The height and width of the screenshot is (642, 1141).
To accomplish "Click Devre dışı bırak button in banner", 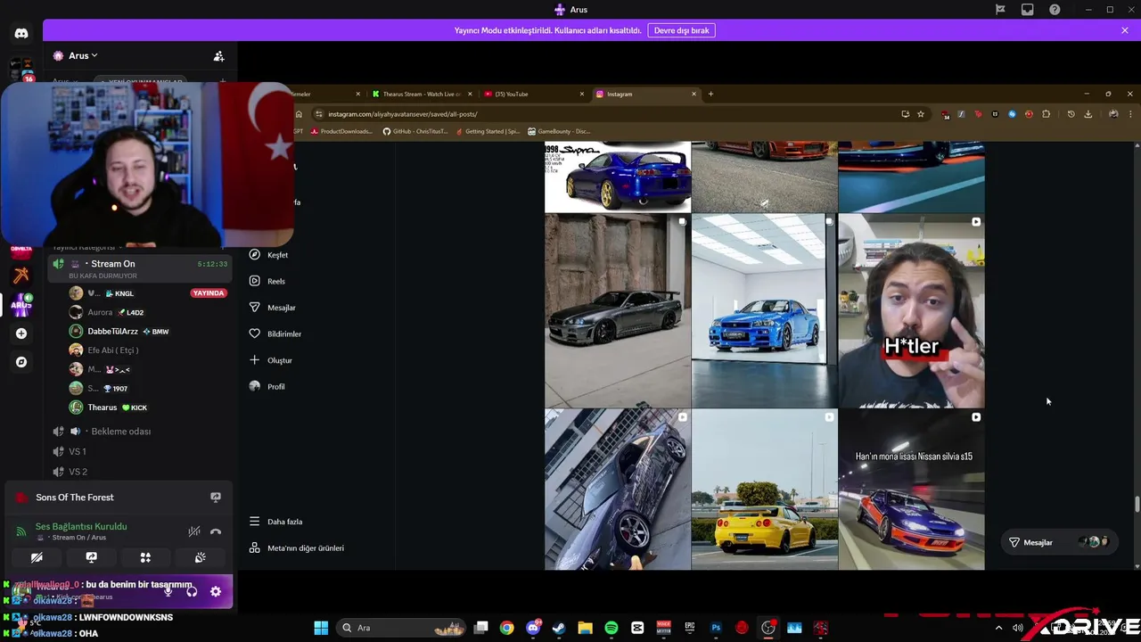I will [681, 30].
